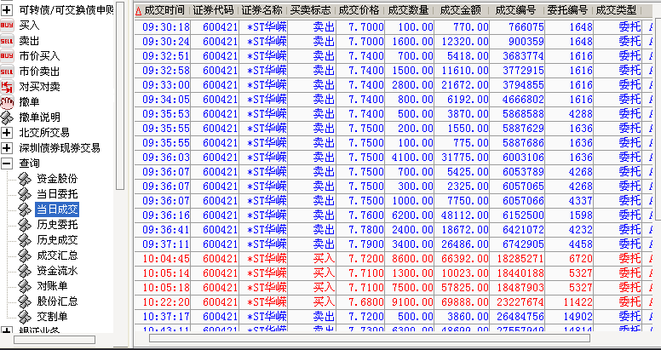Click the icon beside 历史委托
Image resolution: width=661 pixels, height=350 pixels.
click(25, 225)
